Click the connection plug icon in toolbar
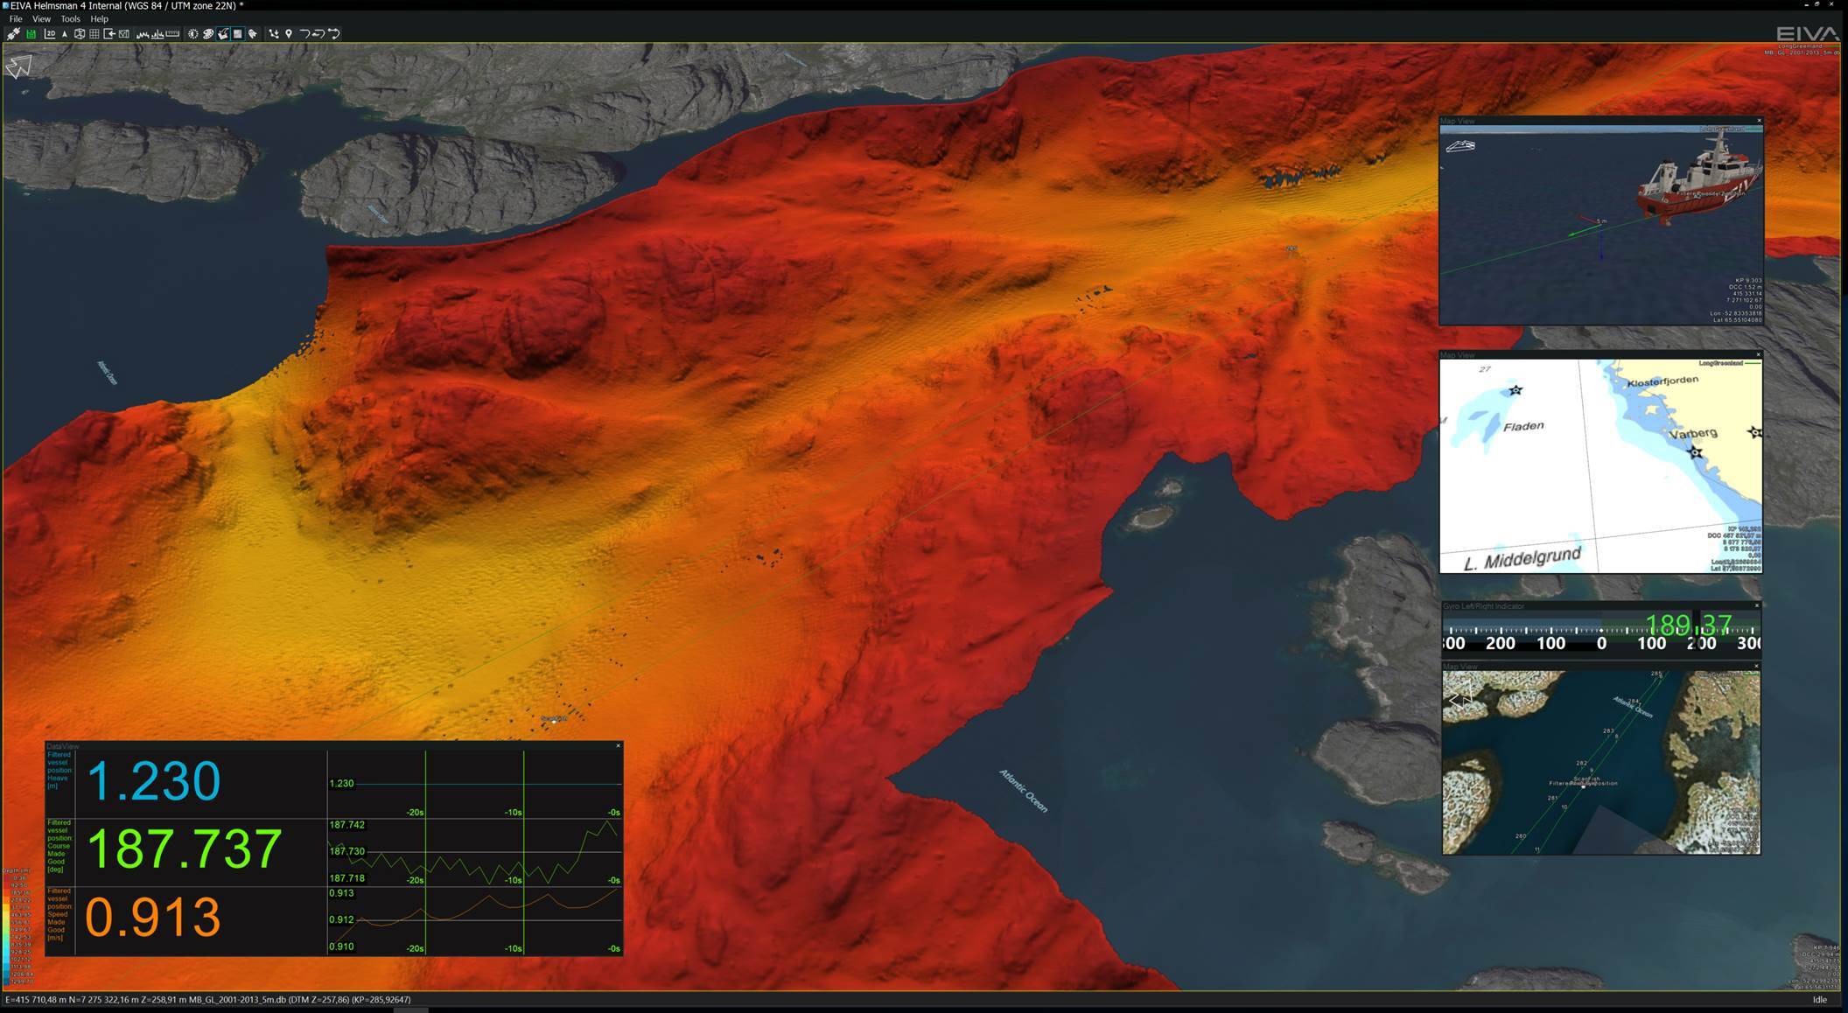This screenshot has width=1848, height=1013. (x=13, y=34)
